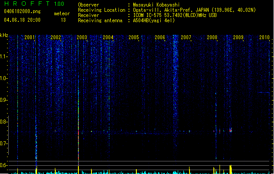
Task: Click the 1.1 kHz frequency label
Action: pos(3,57)
